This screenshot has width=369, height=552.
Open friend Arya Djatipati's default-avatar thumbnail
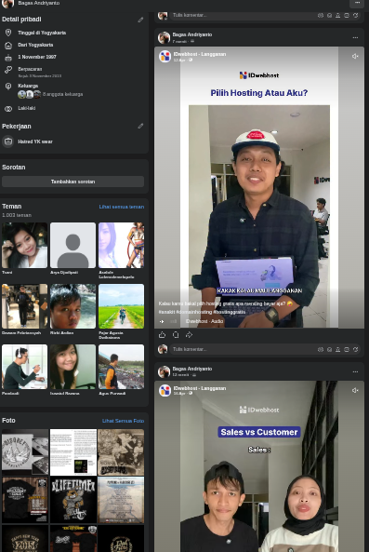click(x=72, y=245)
